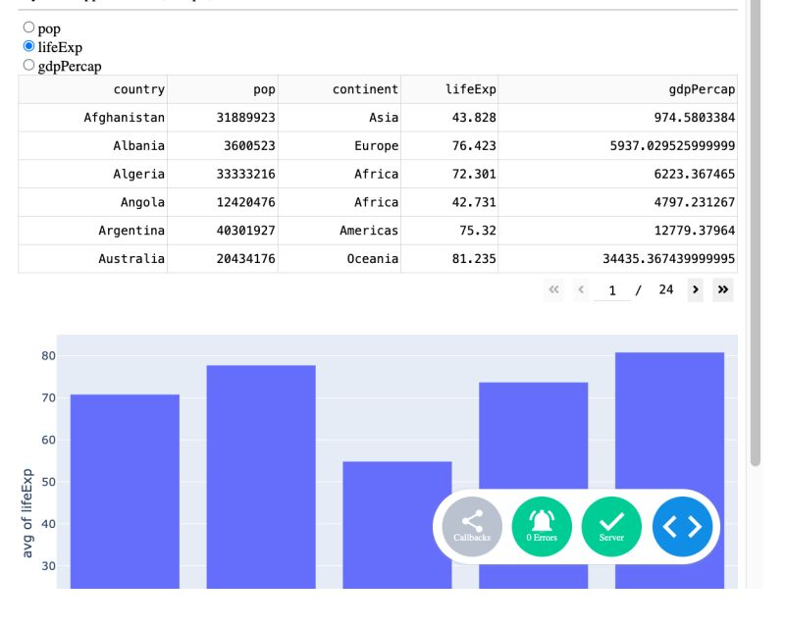This screenshot has height=629, width=785.
Task: Click the population cell 40301927
Action: (x=223, y=231)
